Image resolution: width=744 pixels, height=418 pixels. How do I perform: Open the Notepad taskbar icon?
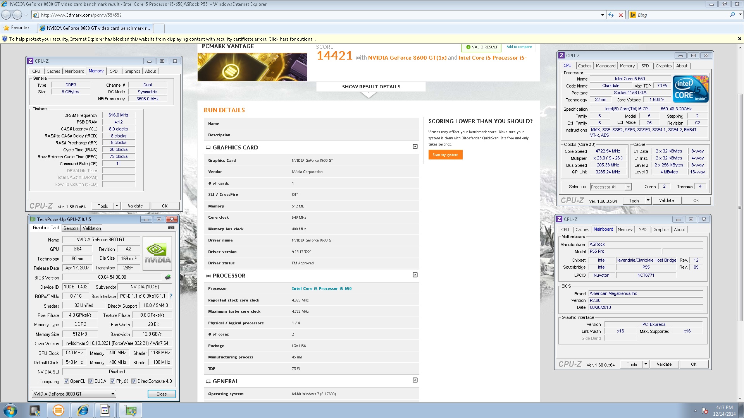pyautogui.click(x=105, y=410)
